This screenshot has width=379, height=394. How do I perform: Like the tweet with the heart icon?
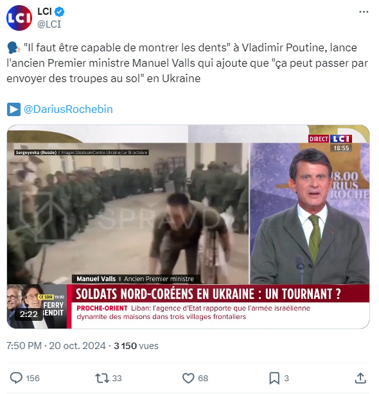[x=188, y=378]
